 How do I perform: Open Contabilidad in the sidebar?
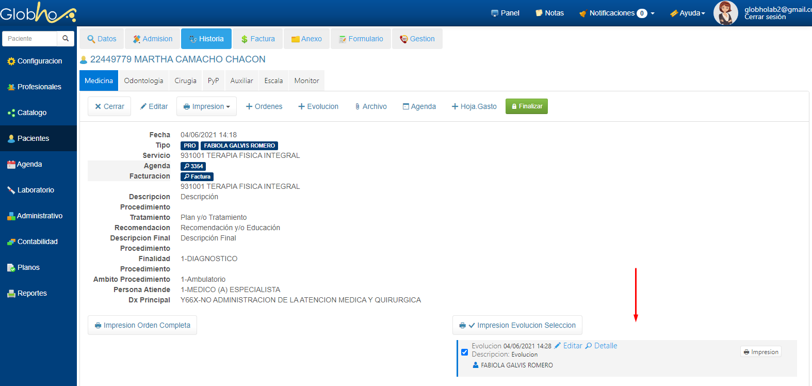(x=33, y=242)
